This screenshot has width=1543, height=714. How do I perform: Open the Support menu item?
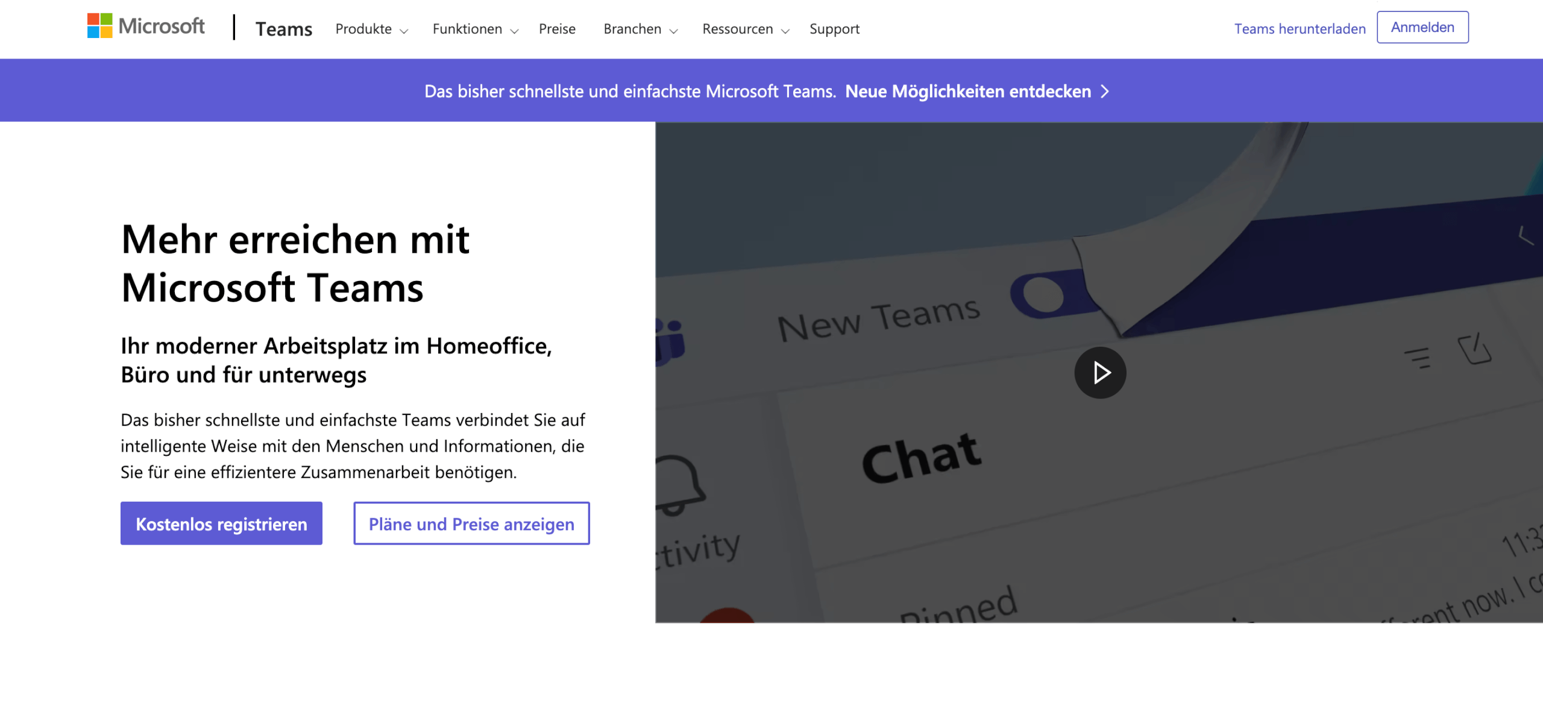coord(834,29)
